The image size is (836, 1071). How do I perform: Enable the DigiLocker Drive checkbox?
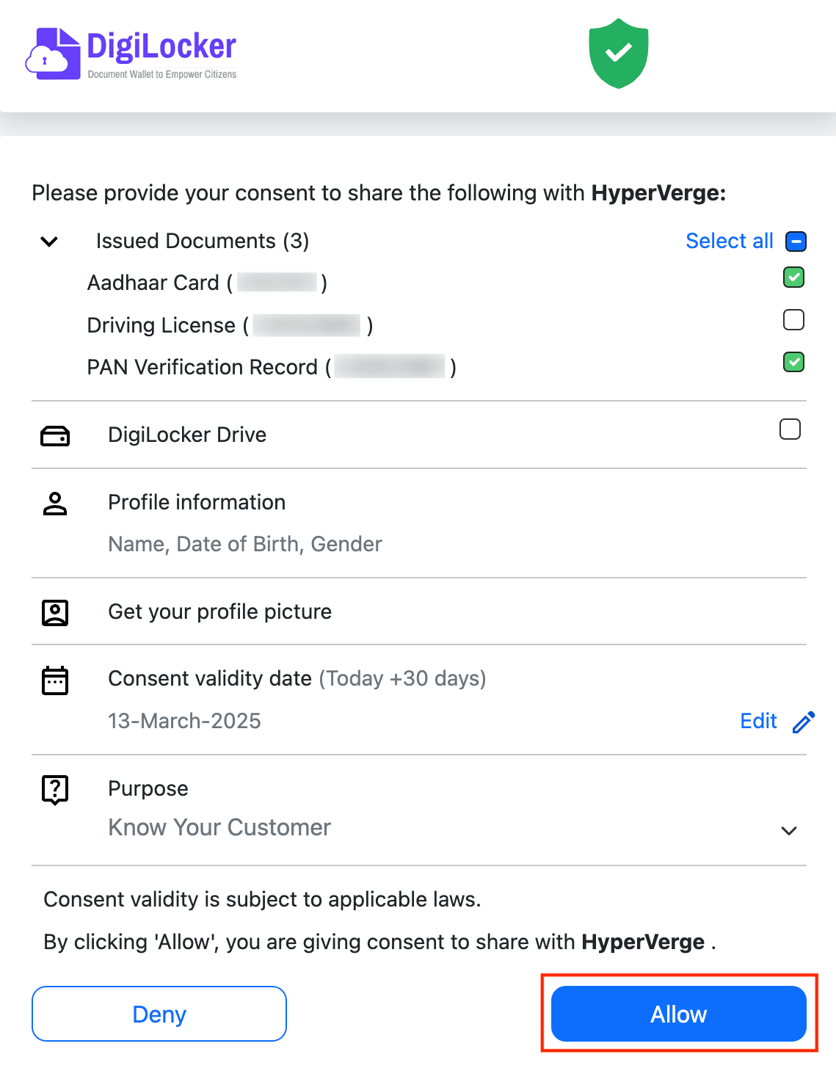point(790,429)
